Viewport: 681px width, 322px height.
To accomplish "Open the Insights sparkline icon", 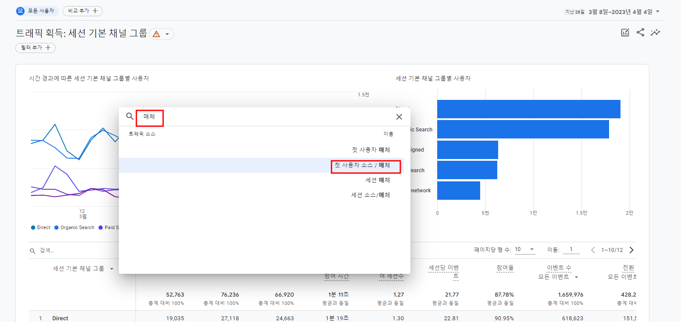I will point(656,32).
